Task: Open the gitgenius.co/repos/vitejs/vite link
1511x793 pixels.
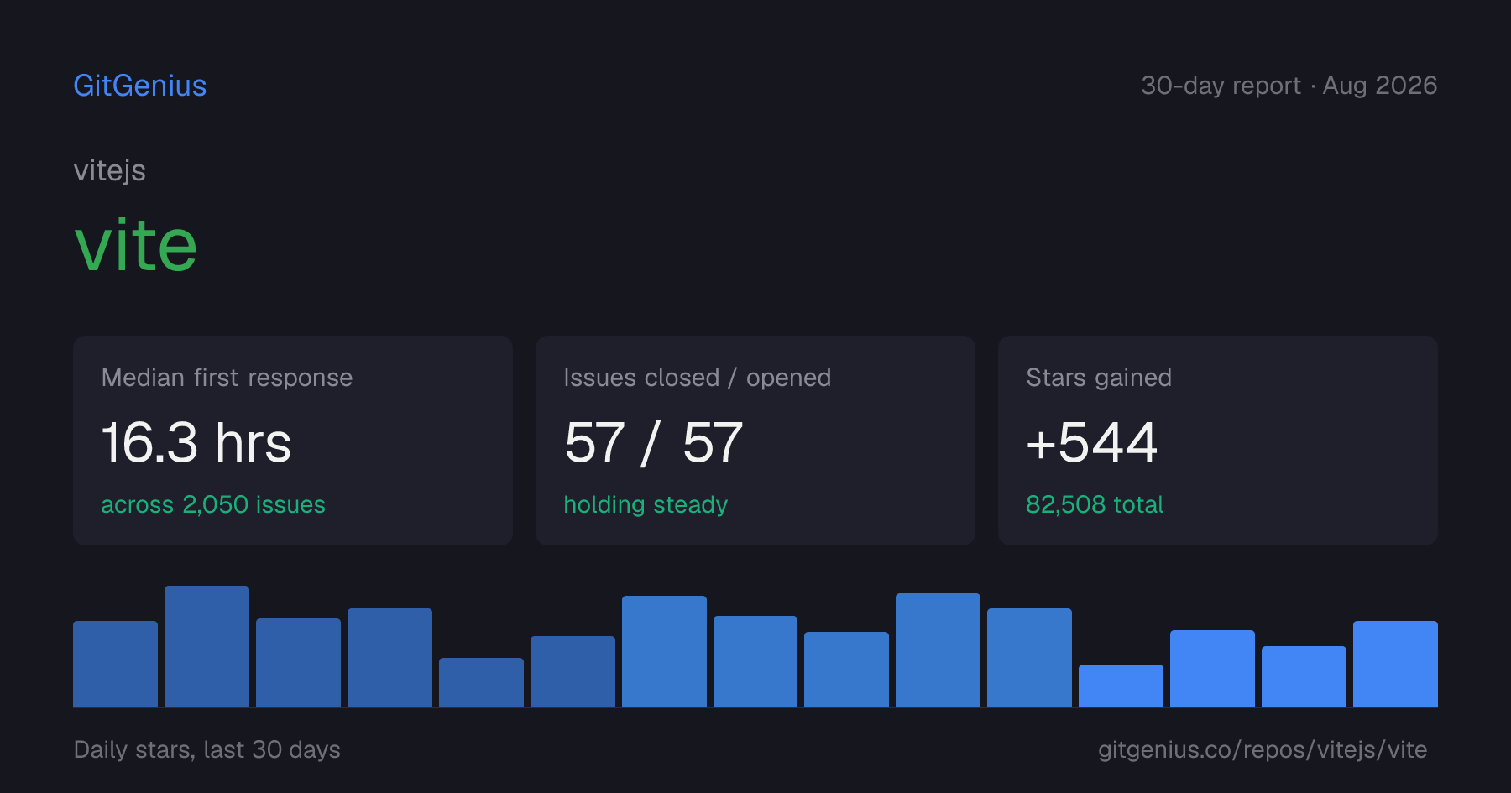Action: [x=1263, y=749]
